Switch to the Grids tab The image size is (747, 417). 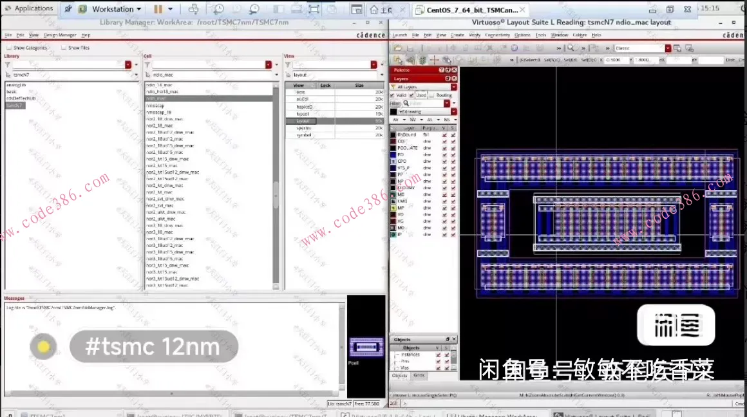tap(419, 376)
